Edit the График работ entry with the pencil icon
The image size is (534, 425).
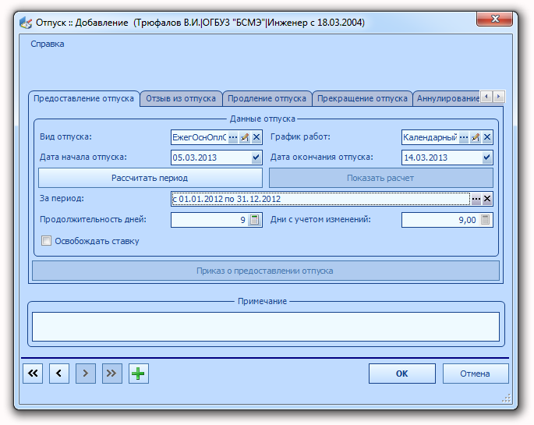pos(476,137)
